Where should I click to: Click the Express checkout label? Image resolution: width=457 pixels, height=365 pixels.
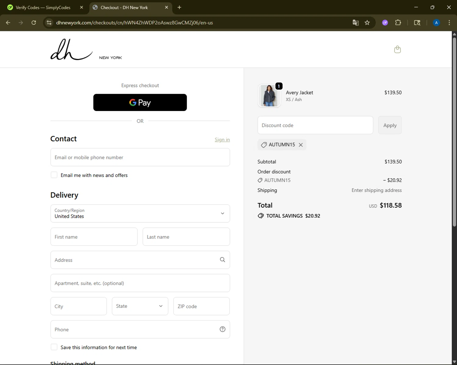pos(140,85)
